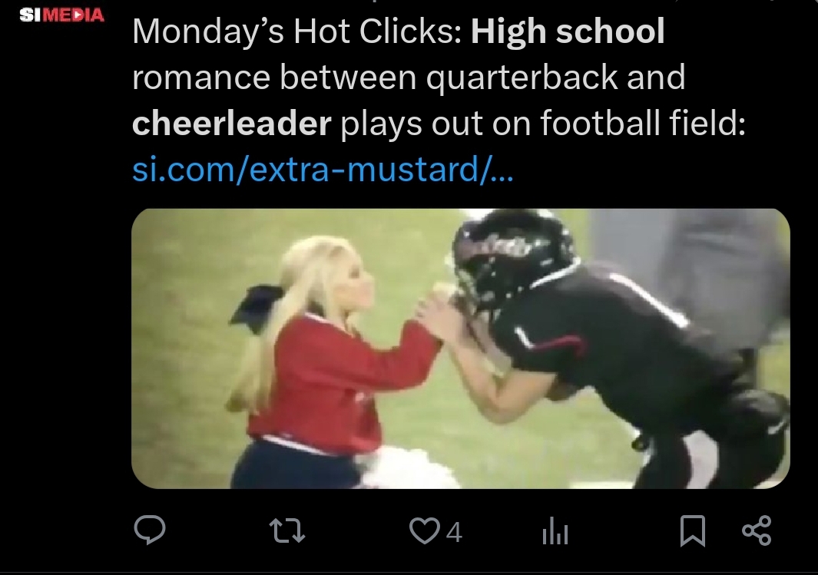Image resolution: width=818 pixels, height=575 pixels.
Task: Click the black hair bow in image
Action: click(257, 308)
